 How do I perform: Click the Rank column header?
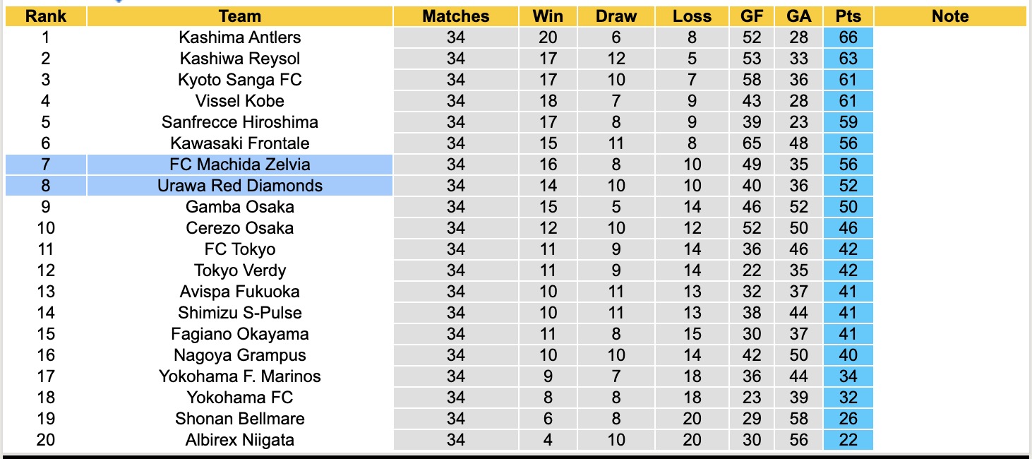(x=46, y=16)
